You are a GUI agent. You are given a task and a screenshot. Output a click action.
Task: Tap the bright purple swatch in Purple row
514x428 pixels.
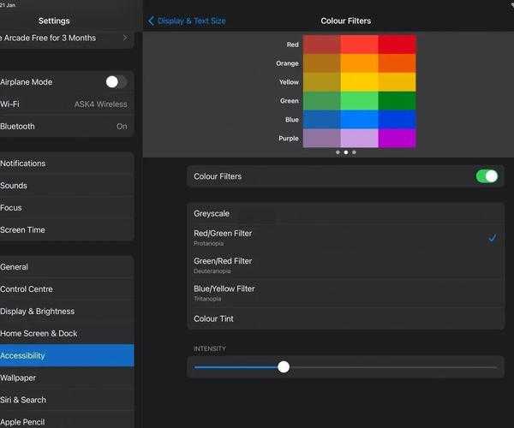397,138
